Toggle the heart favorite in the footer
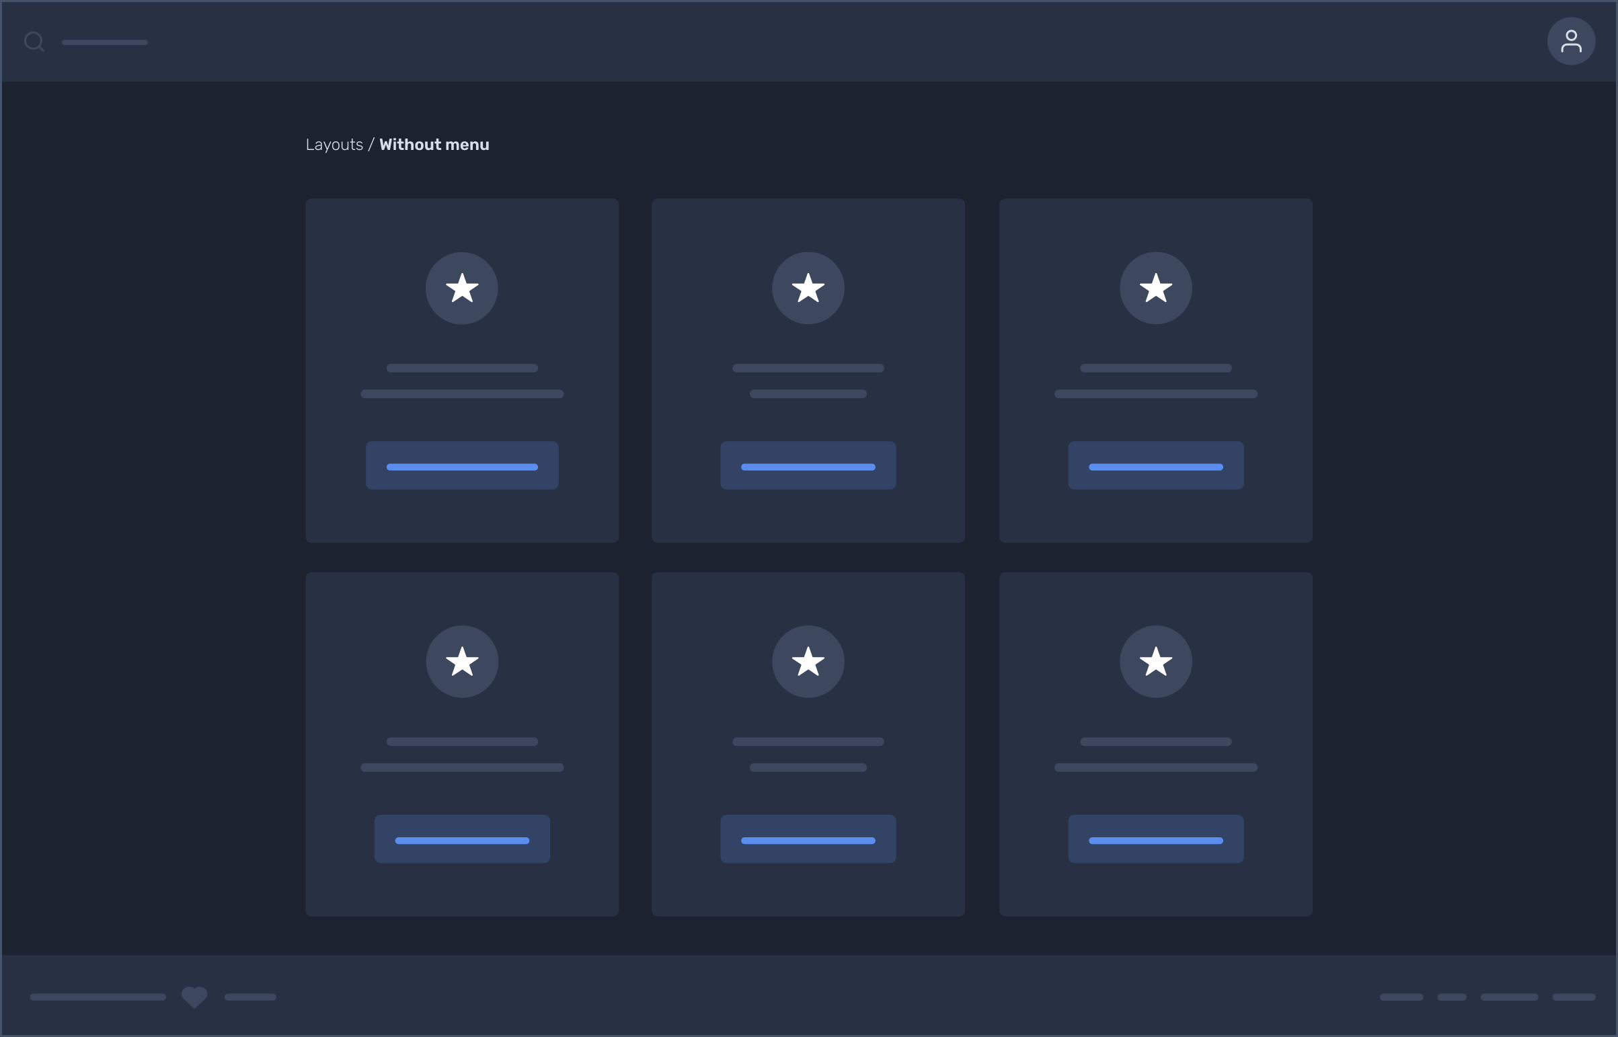Screen dimensions: 1618x1037 (x=194, y=997)
